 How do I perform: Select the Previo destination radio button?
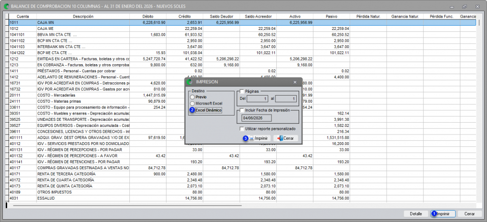coord(193,97)
